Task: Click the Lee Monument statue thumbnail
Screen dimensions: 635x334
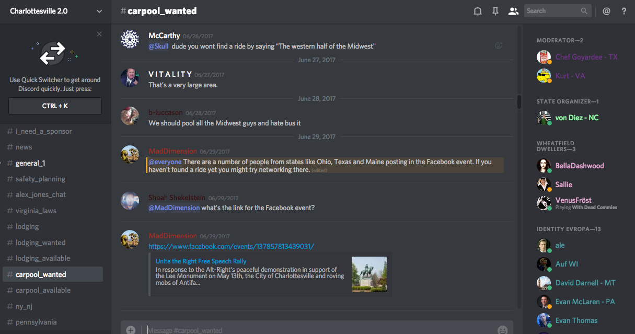Action: point(369,274)
